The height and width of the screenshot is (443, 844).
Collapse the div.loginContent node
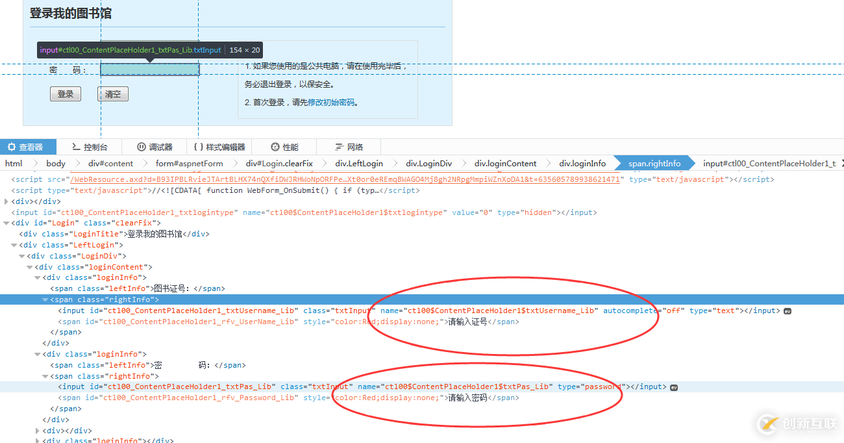pos(29,266)
